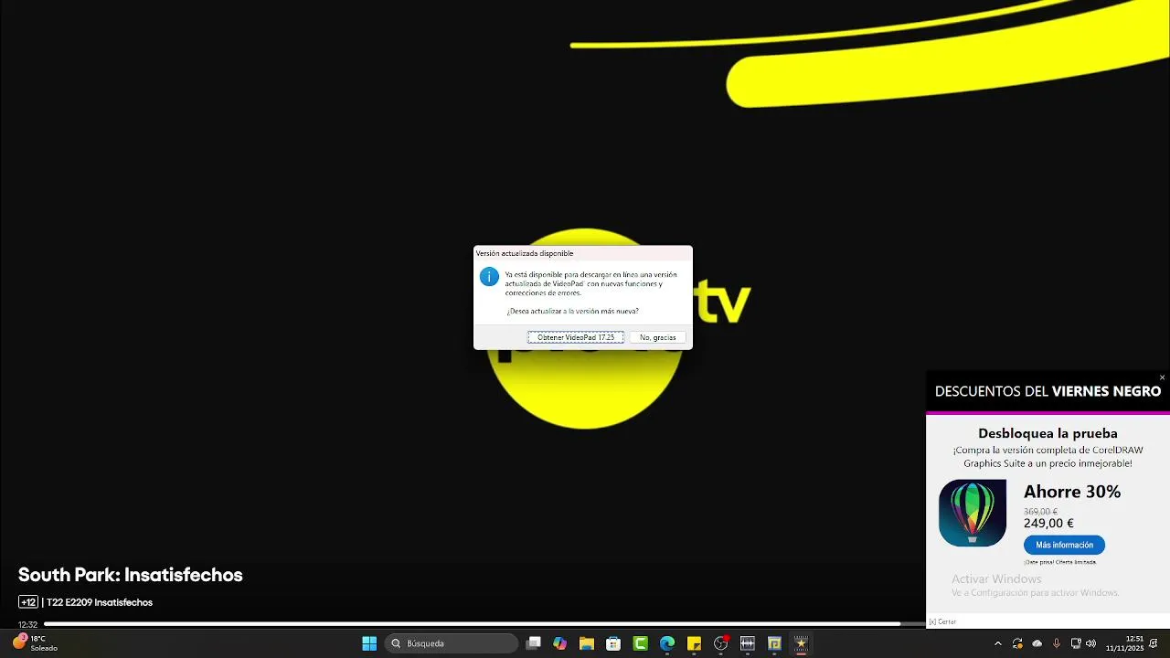Open OneDrive from the system tray
This screenshot has width=1170, height=658.
(x=1037, y=643)
